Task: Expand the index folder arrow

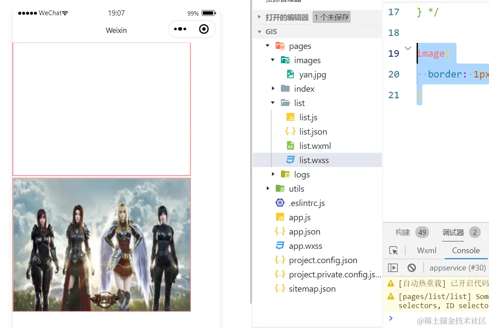Action: 273,88
